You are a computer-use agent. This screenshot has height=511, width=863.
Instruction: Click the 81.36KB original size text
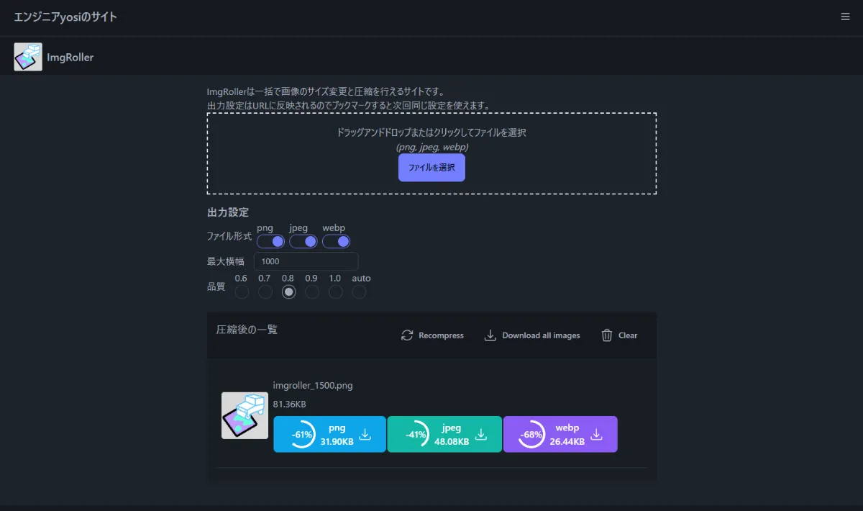coord(290,404)
